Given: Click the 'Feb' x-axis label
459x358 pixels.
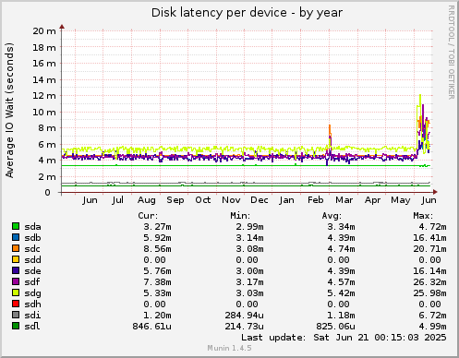Looking at the screenshot, I should click(x=316, y=200).
